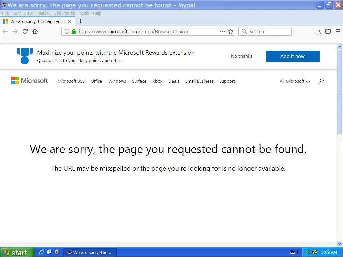This screenshot has width=343, height=257.
Task: Open the Xbox nav link
Action: [157, 81]
